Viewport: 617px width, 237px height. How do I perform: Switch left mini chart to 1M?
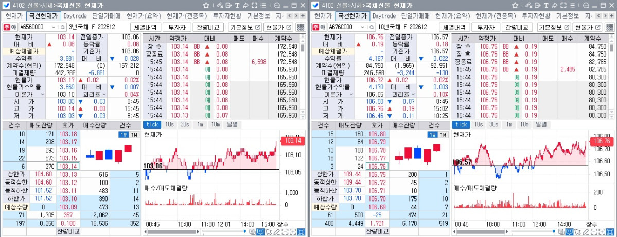[134, 135]
